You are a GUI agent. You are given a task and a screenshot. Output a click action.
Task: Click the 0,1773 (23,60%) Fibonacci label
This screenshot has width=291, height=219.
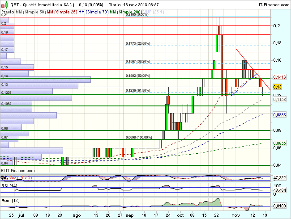pos(138,43)
